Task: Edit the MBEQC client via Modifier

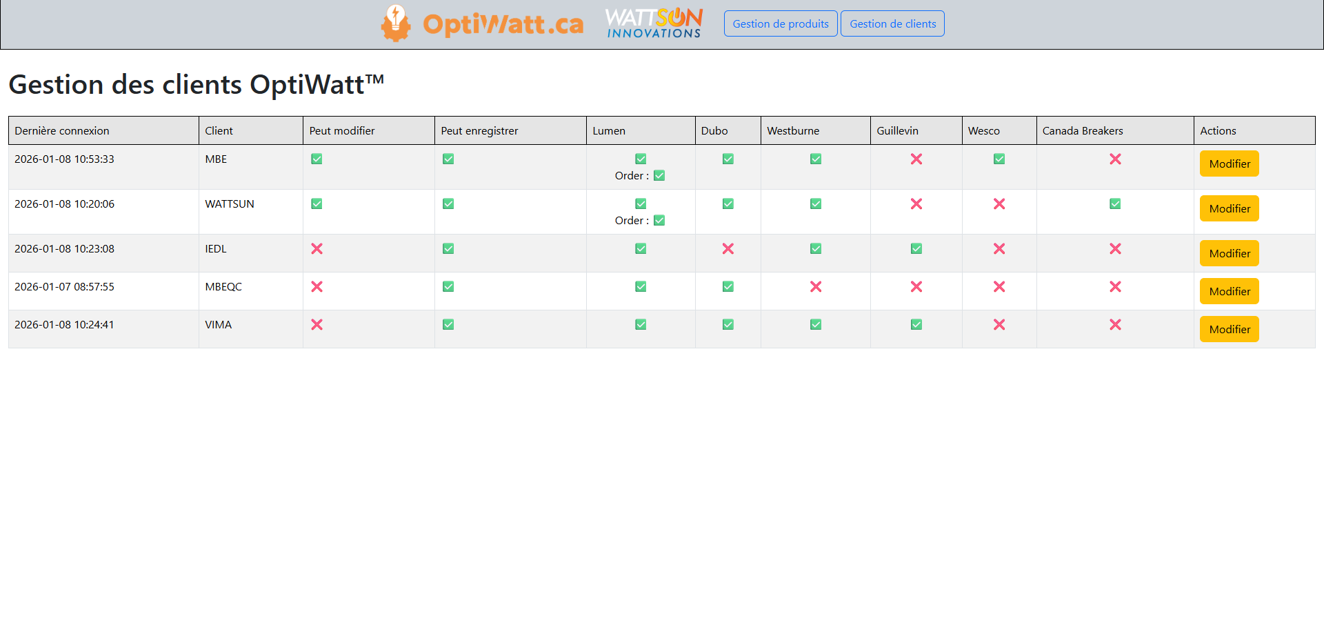Action: [x=1229, y=291]
